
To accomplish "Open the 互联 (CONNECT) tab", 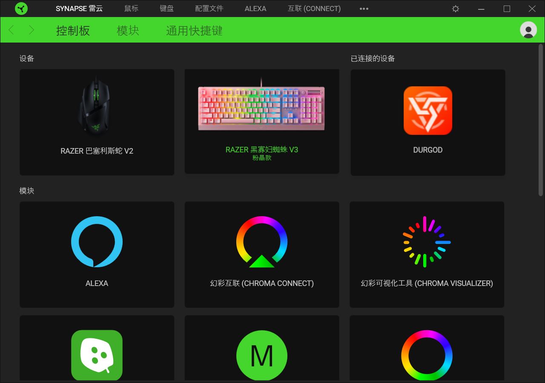I will (x=314, y=9).
